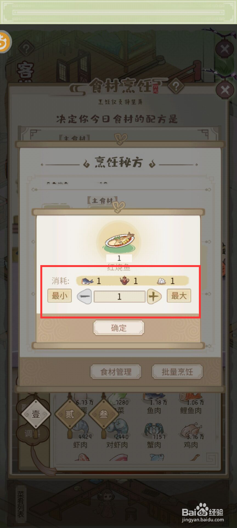This screenshot has width=237, height=528.
Task: Click the fish ingredient cost icon
Action: [x=87, y=281]
